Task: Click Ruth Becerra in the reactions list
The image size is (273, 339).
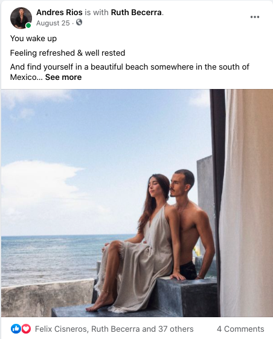Action: coord(115,329)
